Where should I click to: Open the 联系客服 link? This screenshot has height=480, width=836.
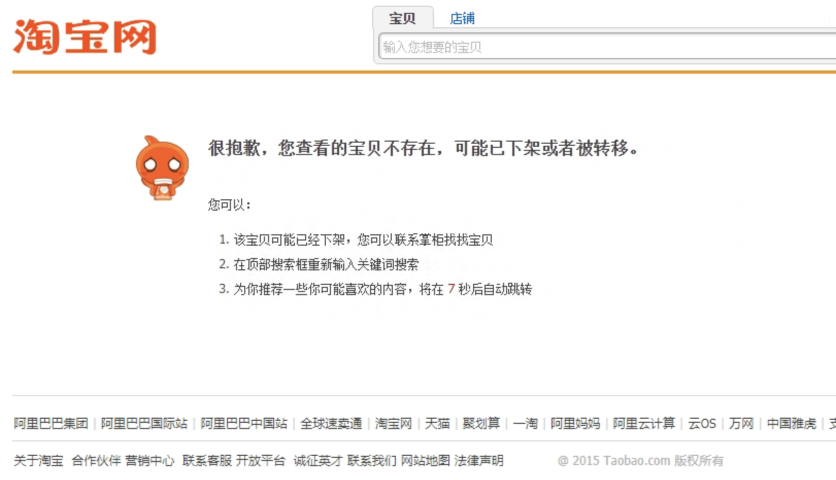click(207, 460)
